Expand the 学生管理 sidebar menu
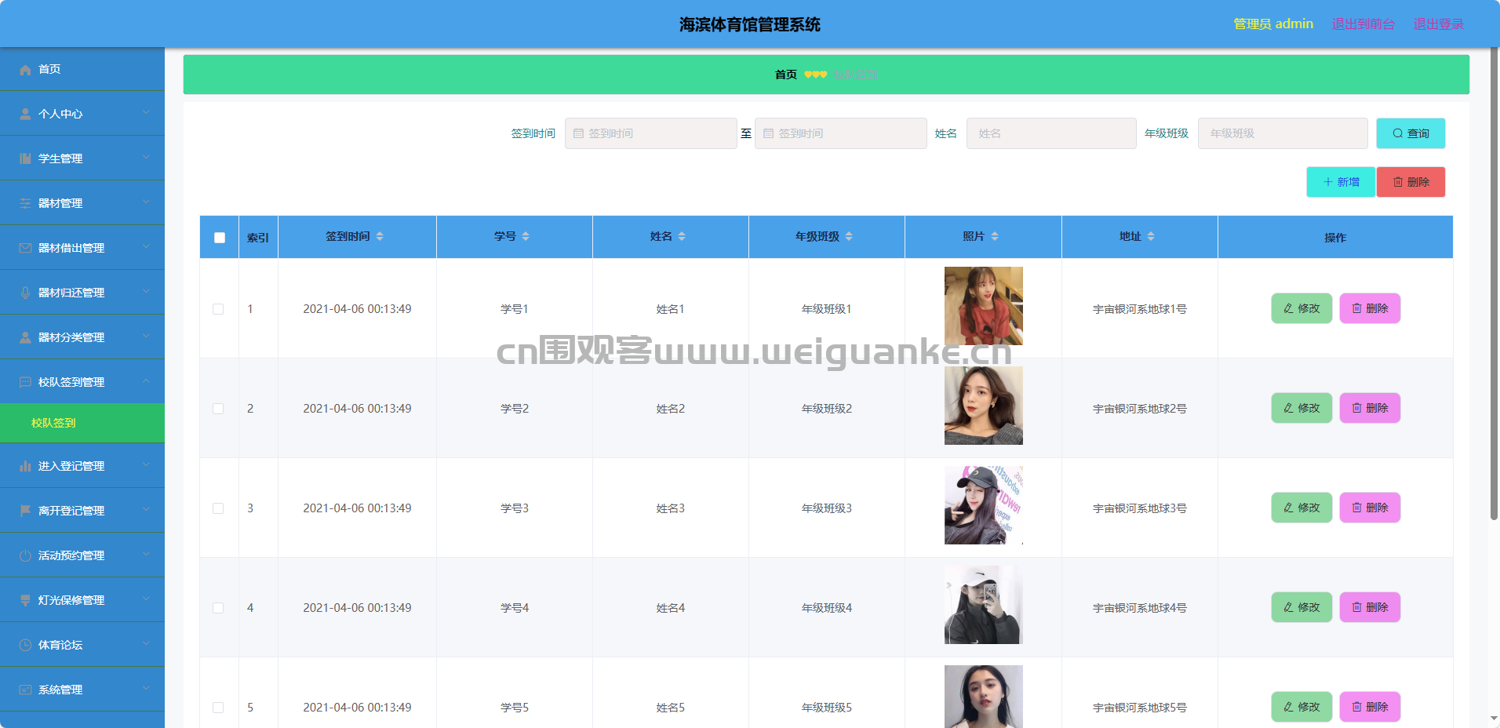Viewport: 1500px width, 728px height. point(82,158)
